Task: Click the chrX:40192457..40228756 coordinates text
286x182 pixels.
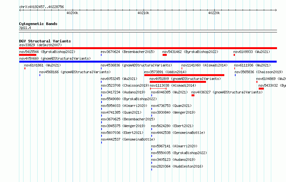Action: [41, 7]
